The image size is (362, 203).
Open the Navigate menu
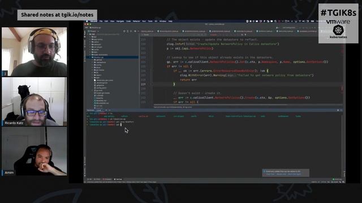[120, 21]
